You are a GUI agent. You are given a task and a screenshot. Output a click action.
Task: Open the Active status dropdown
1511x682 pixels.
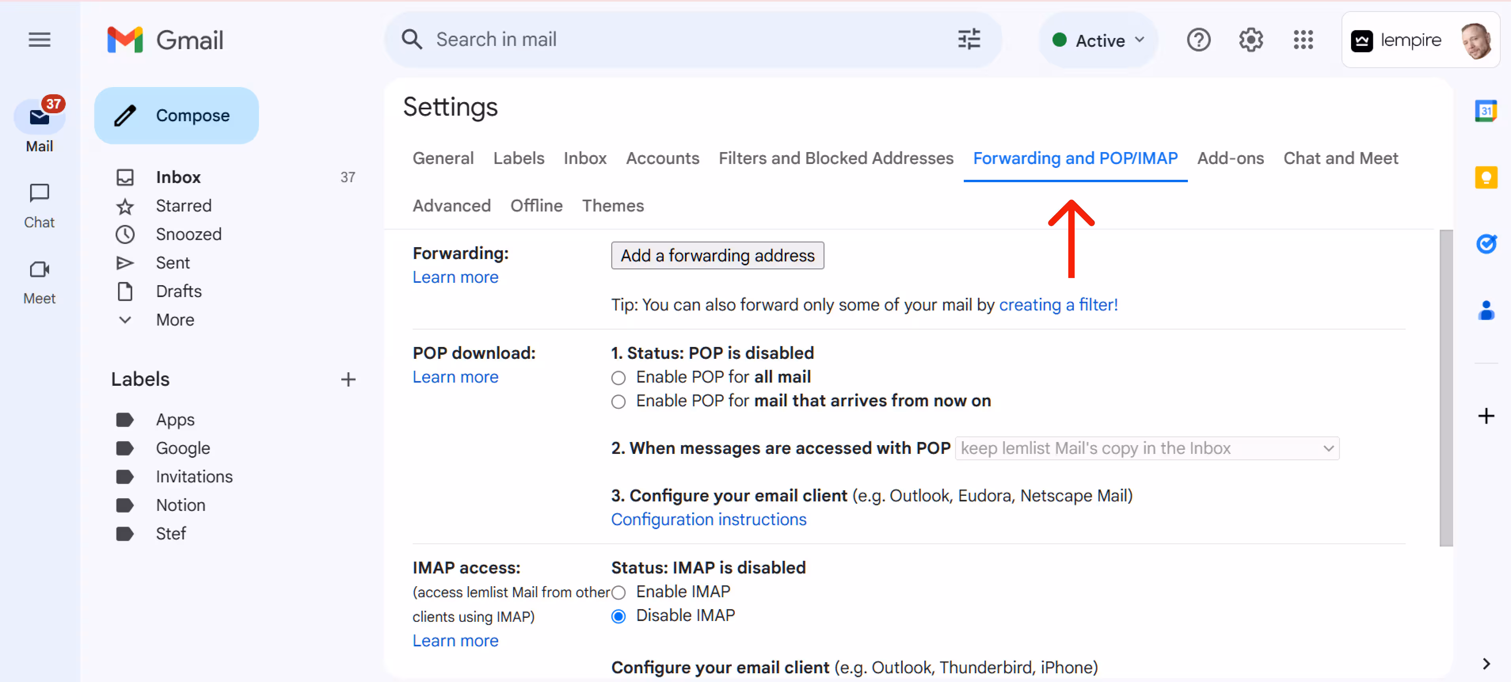[1098, 40]
